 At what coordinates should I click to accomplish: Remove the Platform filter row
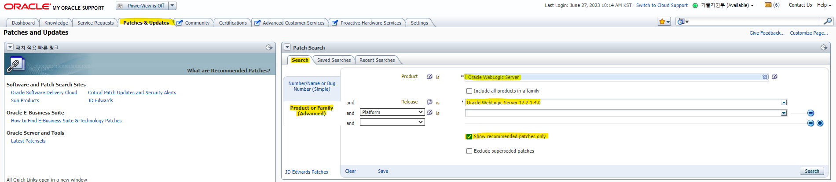[810, 113]
